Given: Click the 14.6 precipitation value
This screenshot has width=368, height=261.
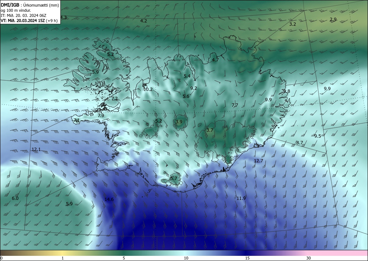Looking at the screenshot, I should [x=109, y=200].
